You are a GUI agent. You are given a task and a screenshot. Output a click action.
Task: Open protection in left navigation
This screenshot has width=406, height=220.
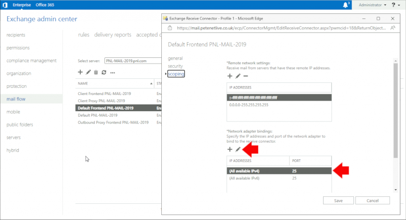pyautogui.click(x=17, y=86)
